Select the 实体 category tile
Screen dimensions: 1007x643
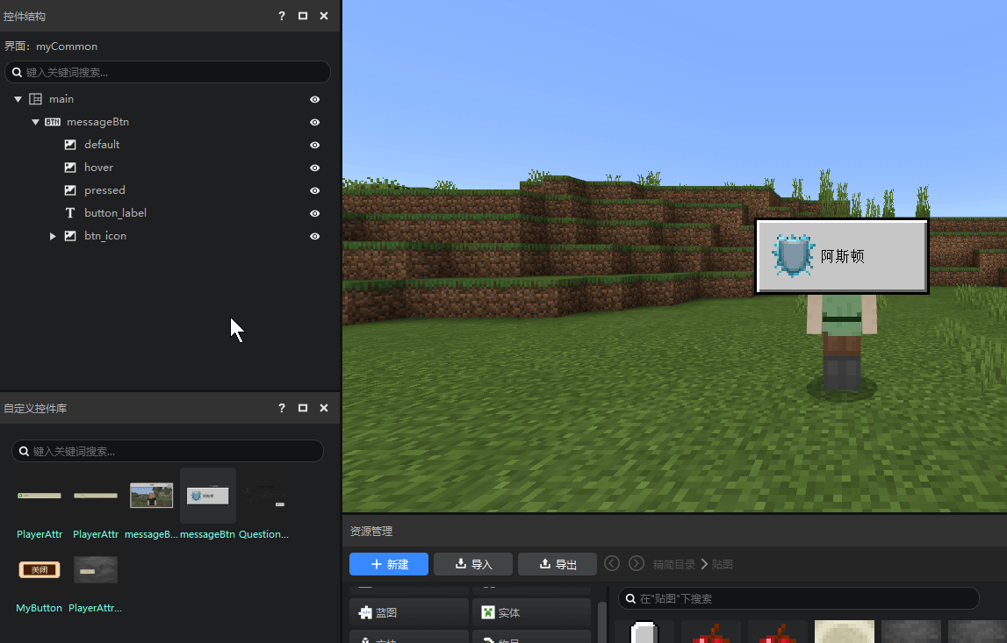(530, 612)
